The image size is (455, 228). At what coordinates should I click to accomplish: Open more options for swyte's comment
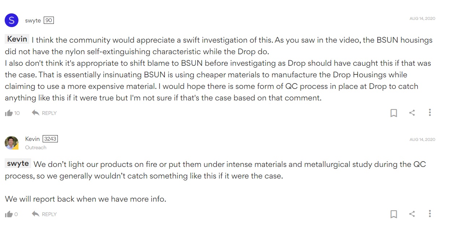coord(430,113)
